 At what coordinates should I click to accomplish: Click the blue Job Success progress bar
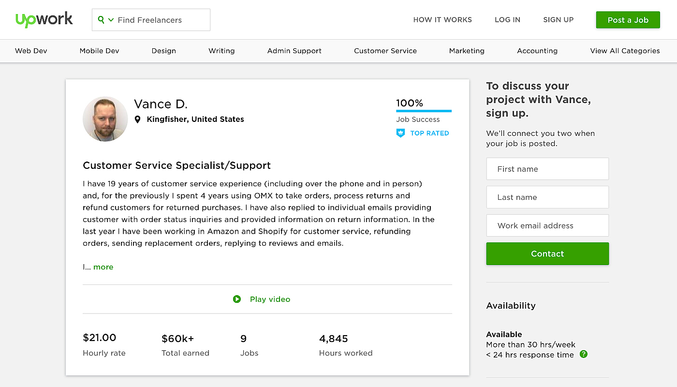[423, 112]
